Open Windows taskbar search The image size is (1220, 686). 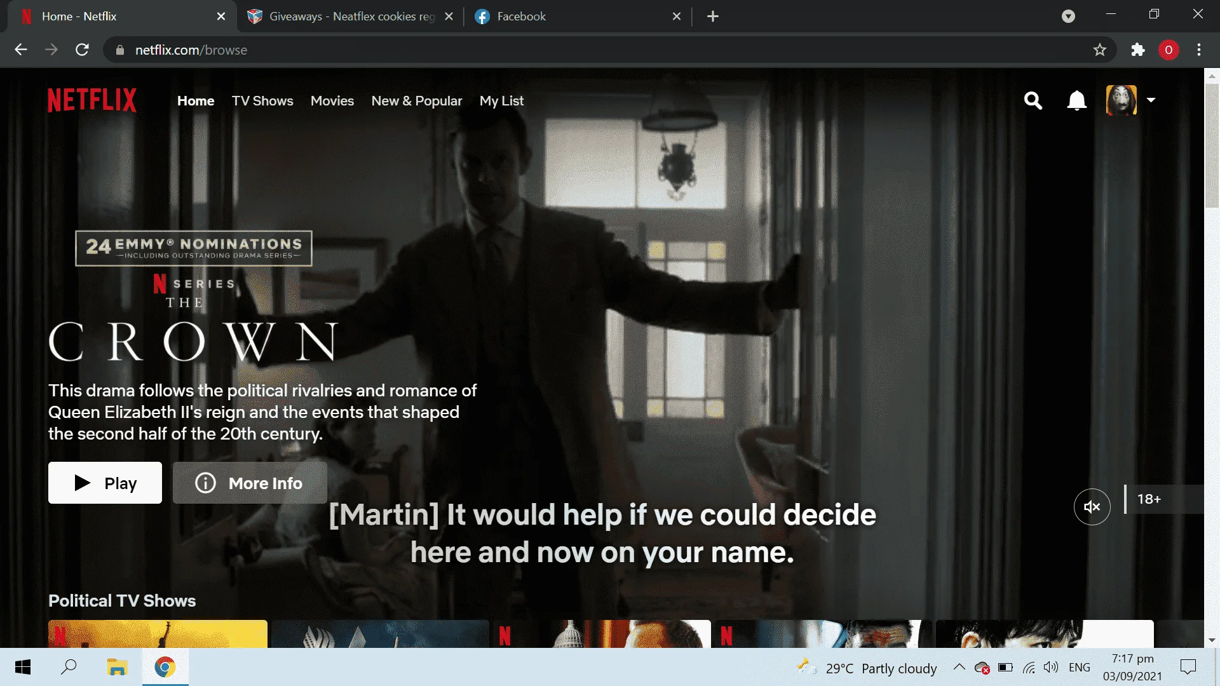click(x=69, y=667)
